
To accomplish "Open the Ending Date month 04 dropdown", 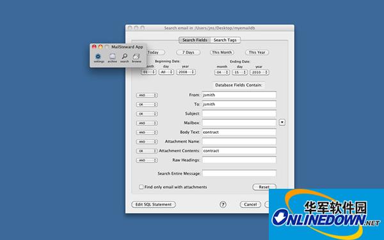I will [x=222, y=72].
